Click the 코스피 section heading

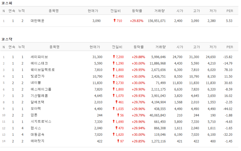pyautogui.click(x=7, y=3)
